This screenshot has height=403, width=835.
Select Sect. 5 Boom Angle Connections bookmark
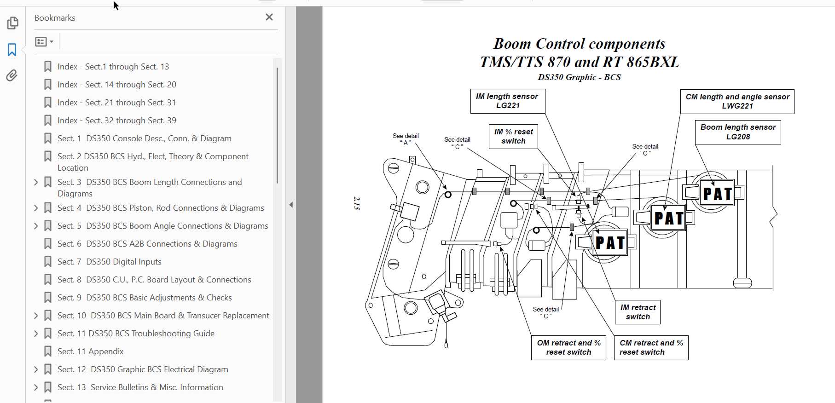(163, 226)
